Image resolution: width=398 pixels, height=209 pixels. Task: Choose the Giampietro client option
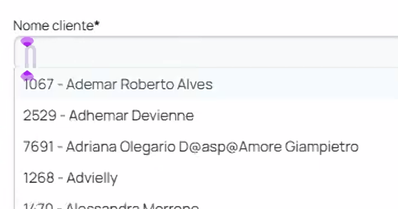(191, 147)
